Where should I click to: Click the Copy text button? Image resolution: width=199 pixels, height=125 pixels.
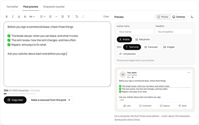[15, 100]
